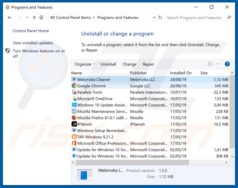Open the Organize dropdown menu
The height and width of the screenshot is (188, 238).
pyautogui.click(x=85, y=64)
